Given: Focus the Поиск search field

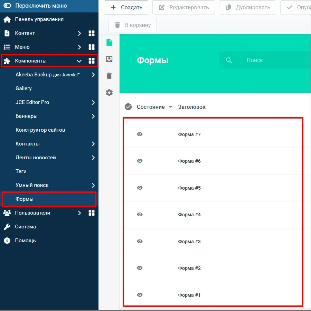Looking at the screenshot, I should pyautogui.click(x=273, y=60).
